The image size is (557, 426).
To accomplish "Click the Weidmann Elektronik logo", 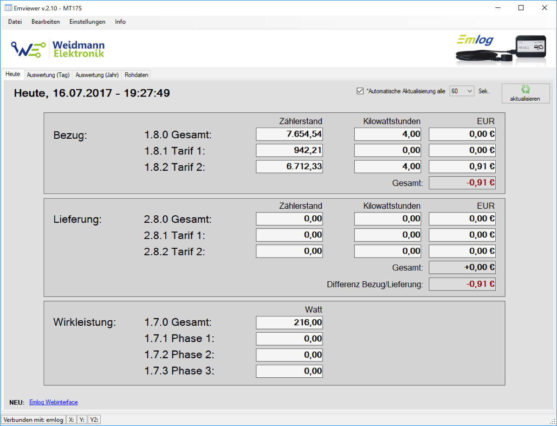I will click(x=58, y=49).
